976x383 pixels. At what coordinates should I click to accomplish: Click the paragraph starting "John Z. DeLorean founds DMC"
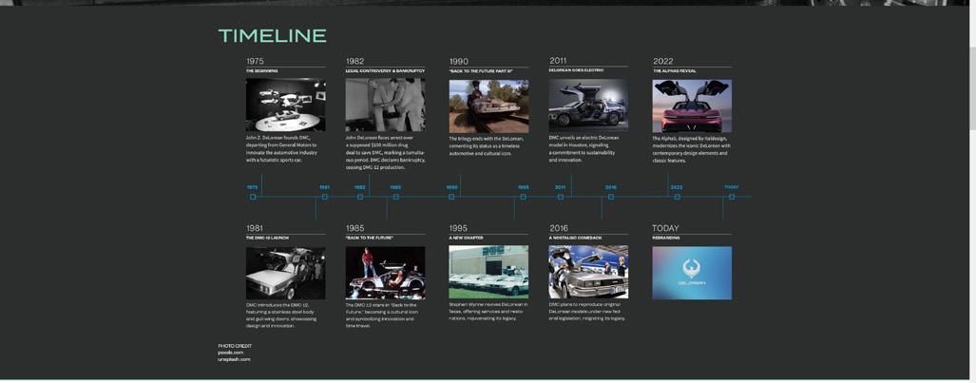(x=282, y=149)
